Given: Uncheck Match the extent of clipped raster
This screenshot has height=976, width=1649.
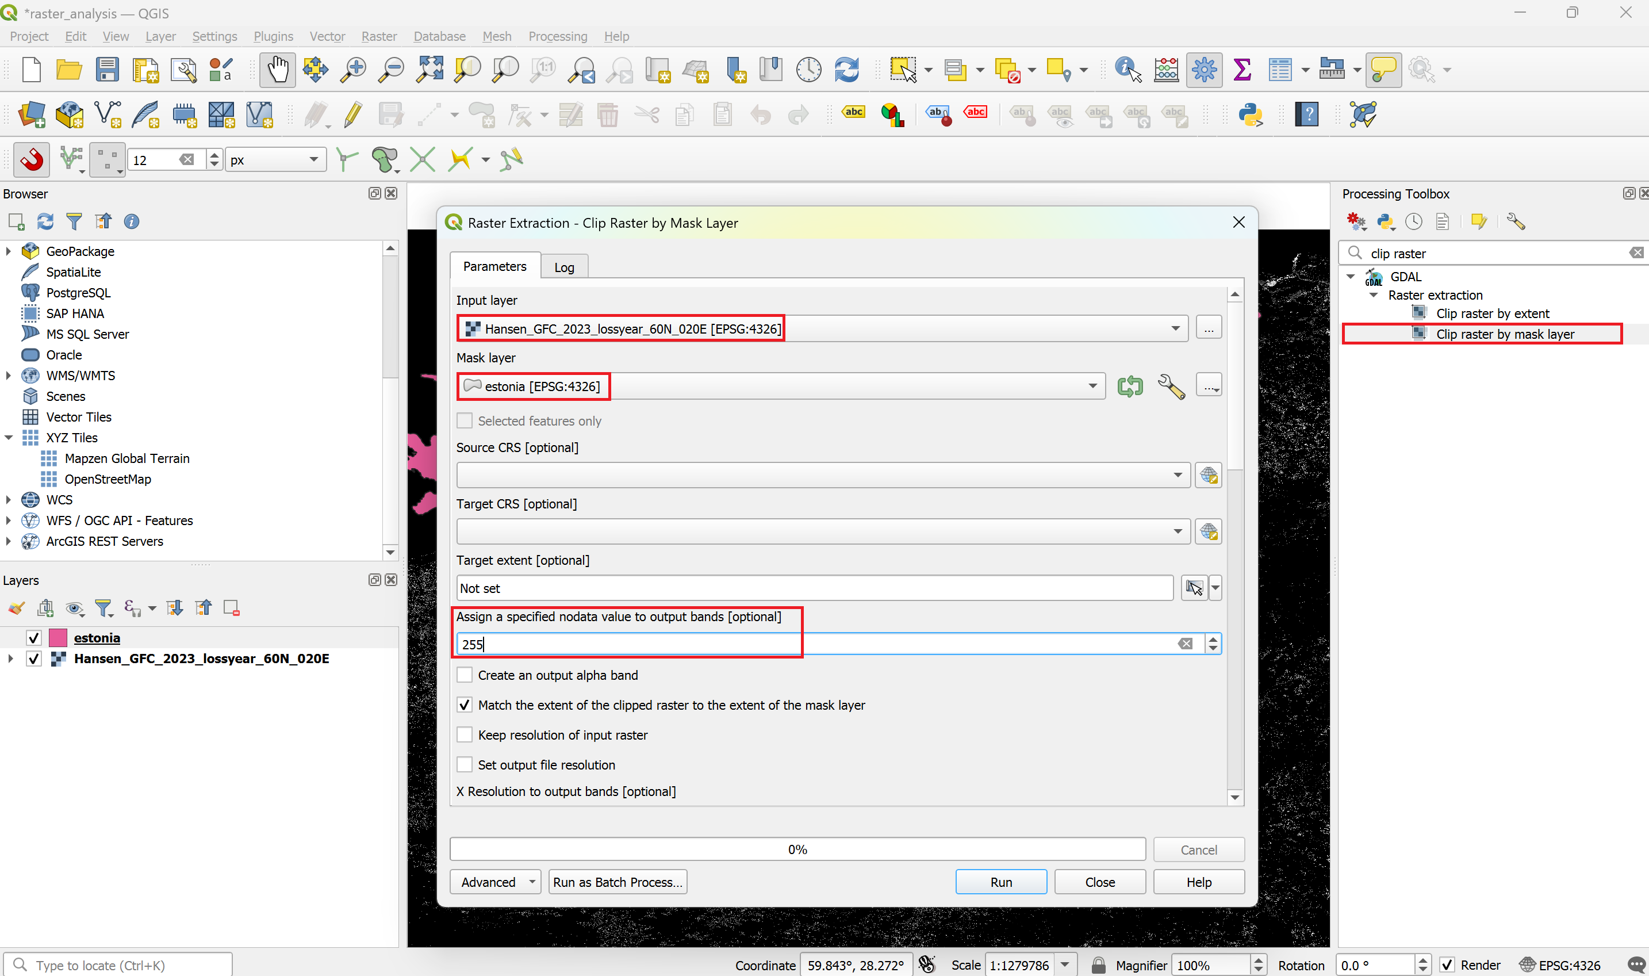Looking at the screenshot, I should (464, 705).
